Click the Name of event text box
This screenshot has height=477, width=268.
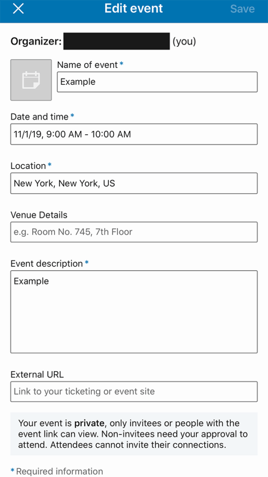(x=157, y=82)
